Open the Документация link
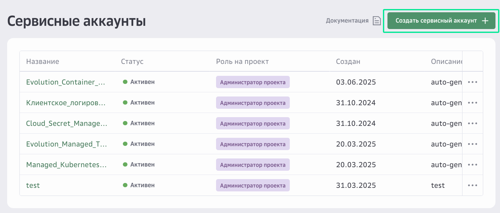This screenshot has height=213, width=500. point(347,21)
